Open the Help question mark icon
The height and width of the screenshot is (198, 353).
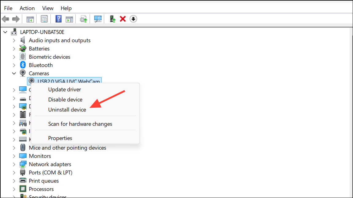pyautogui.click(x=59, y=19)
